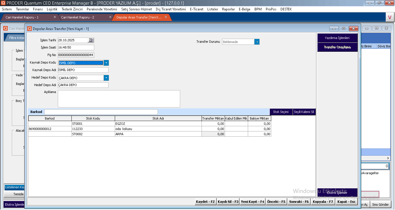Open the E-Belge menu
The width and height of the screenshot is (395, 210).
[x=244, y=9]
